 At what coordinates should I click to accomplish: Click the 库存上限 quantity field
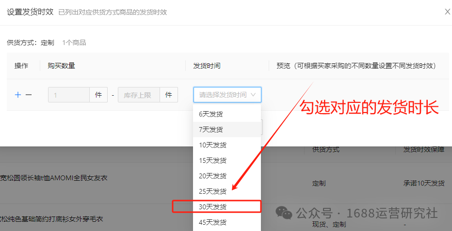coord(139,95)
